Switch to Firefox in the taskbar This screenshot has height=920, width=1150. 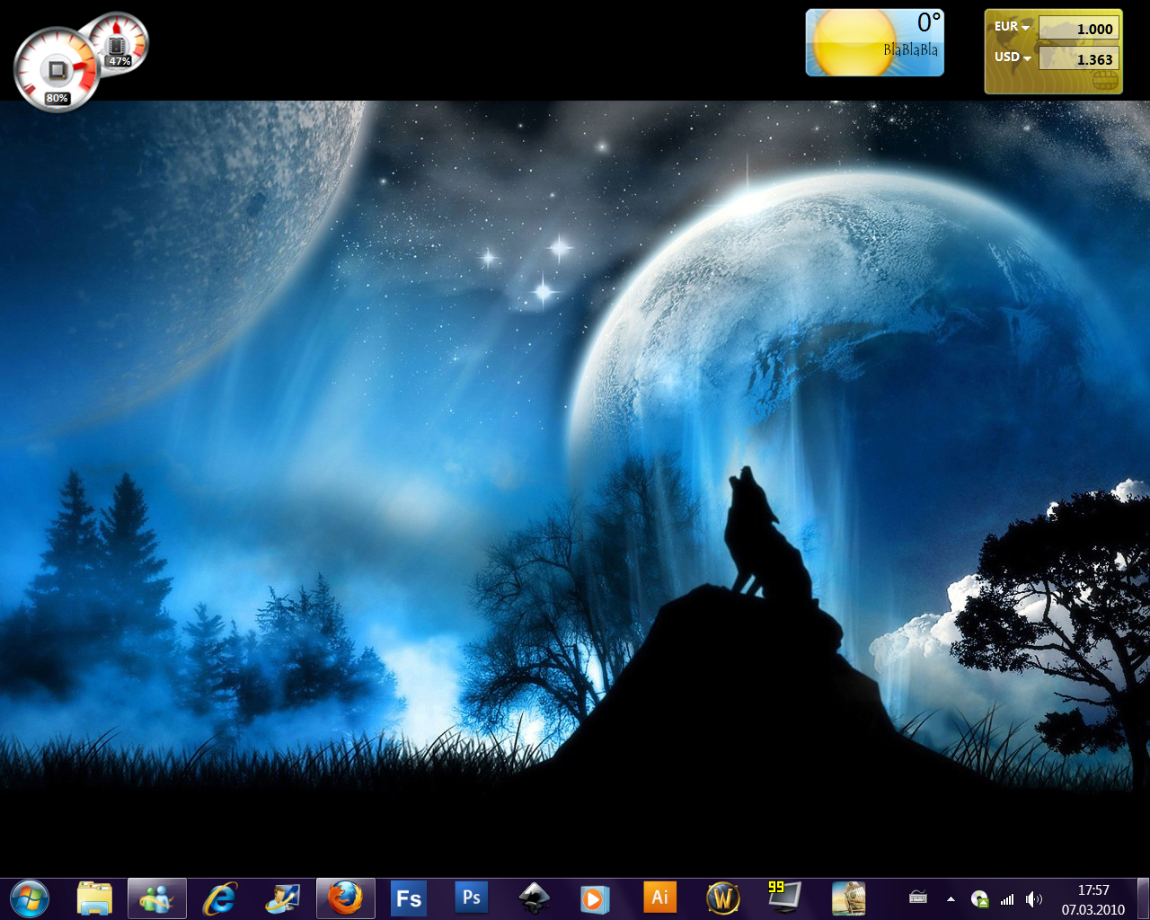pos(346,898)
